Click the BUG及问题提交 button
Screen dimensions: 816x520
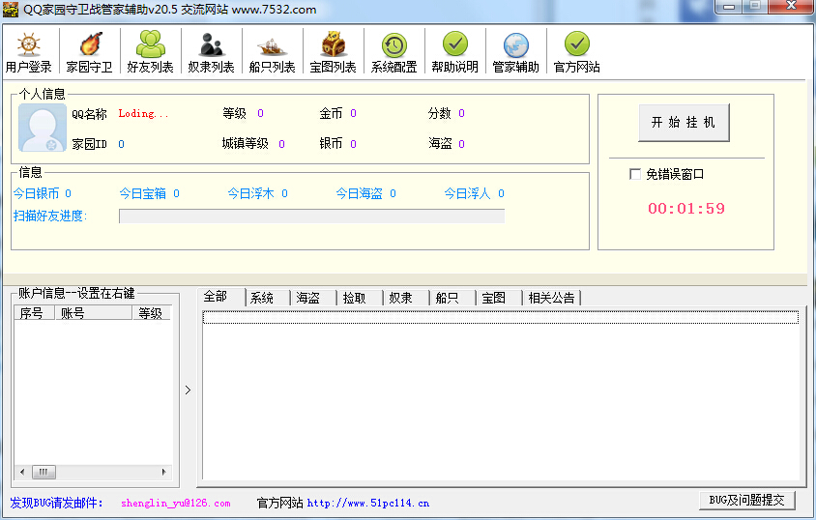746,500
